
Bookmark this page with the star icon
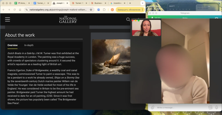pos(91,10)
